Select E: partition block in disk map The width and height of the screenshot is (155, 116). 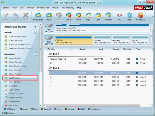(x=74, y=40)
